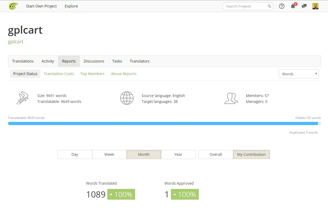Switch to My Contribution view
Screen dimensions: 328x213
pyautogui.click(x=251, y=154)
